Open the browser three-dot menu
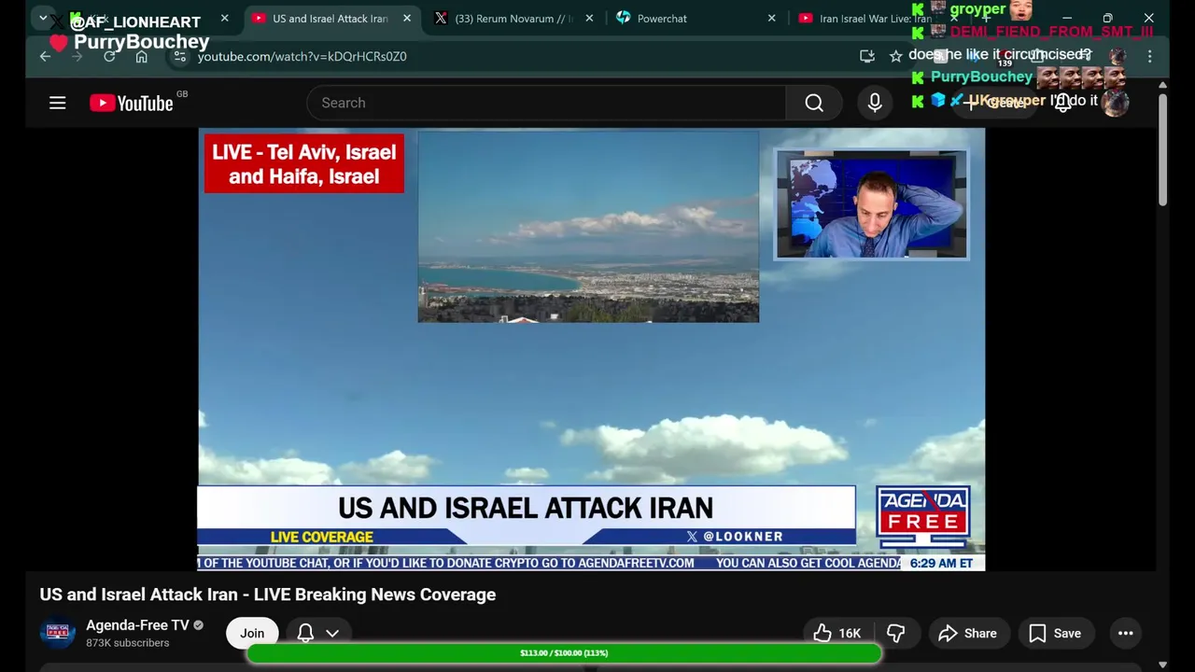 (1150, 56)
